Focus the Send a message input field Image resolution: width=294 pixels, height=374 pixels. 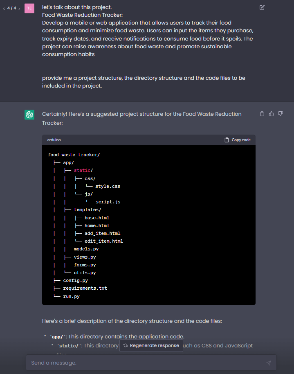pos(123,363)
